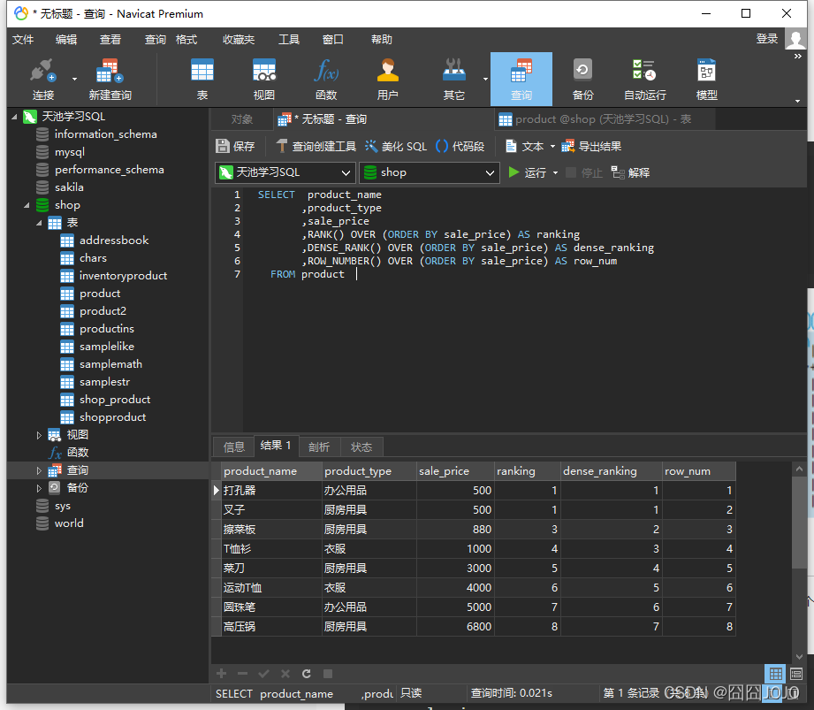The image size is (814, 710).
Task: Select the world database
Action: (69, 523)
